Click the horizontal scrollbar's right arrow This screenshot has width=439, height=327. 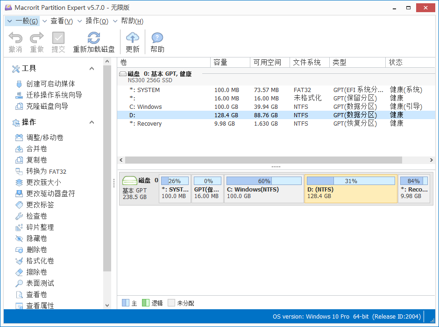[431, 160]
